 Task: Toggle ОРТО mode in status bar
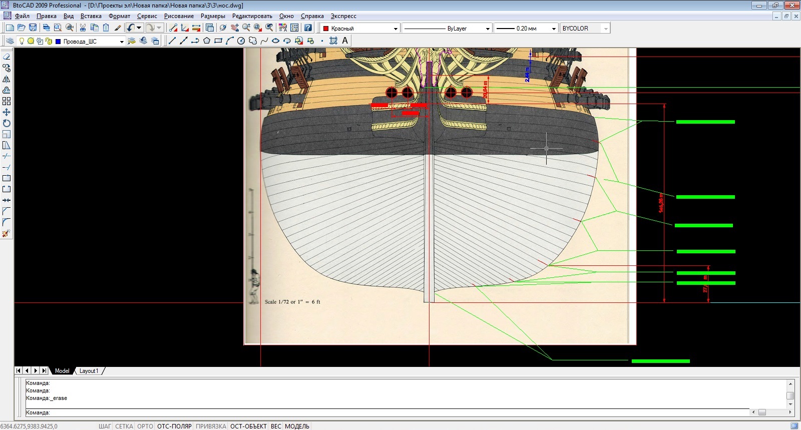coord(145,426)
